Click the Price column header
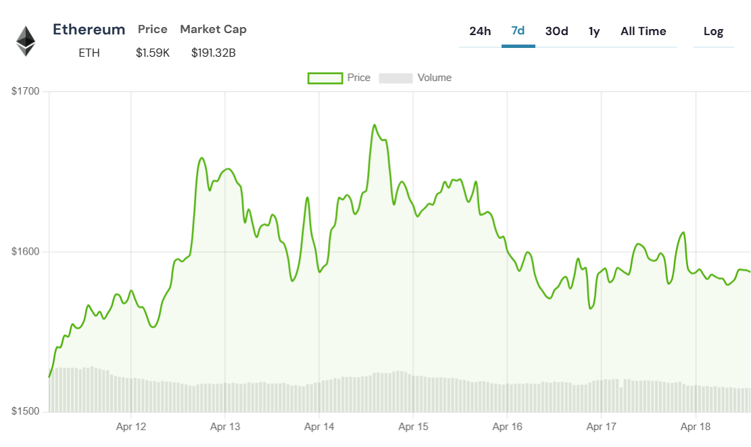 153,29
